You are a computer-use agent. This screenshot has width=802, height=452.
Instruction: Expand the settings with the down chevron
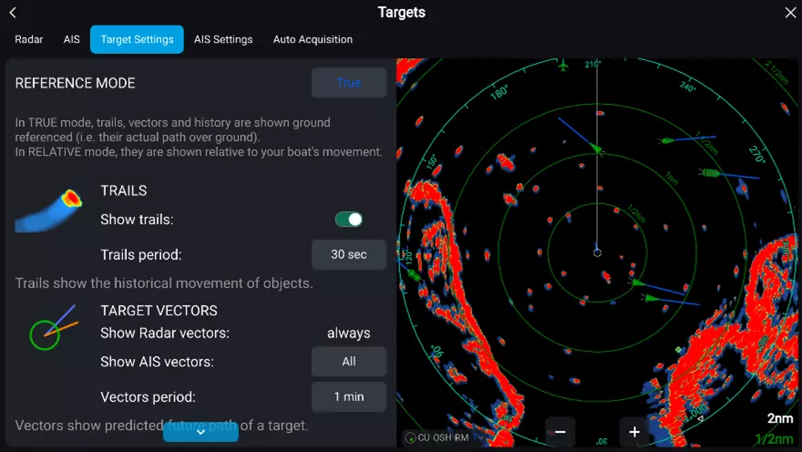[x=200, y=432]
